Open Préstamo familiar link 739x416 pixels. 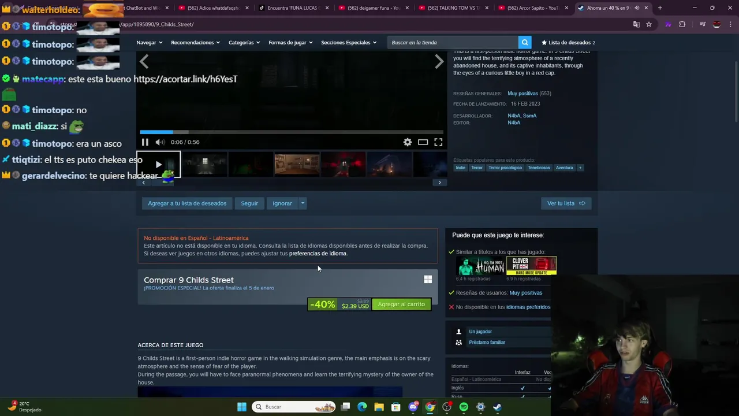(x=487, y=342)
